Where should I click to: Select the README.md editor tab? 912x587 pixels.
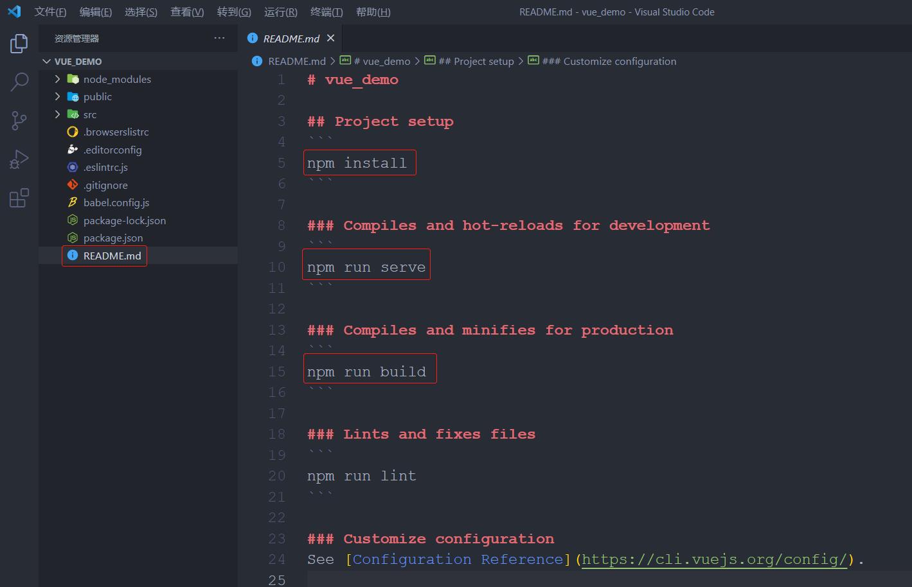pyautogui.click(x=291, y=38)
